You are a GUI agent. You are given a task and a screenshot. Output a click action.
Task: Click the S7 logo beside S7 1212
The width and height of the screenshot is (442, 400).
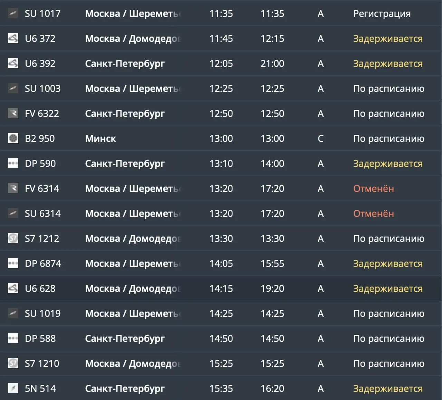13,238
